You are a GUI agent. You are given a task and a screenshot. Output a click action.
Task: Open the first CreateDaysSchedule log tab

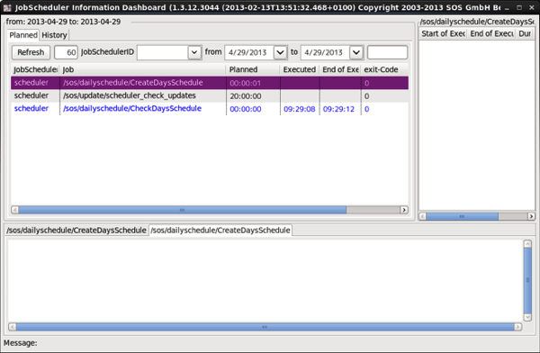coord(76,231)
